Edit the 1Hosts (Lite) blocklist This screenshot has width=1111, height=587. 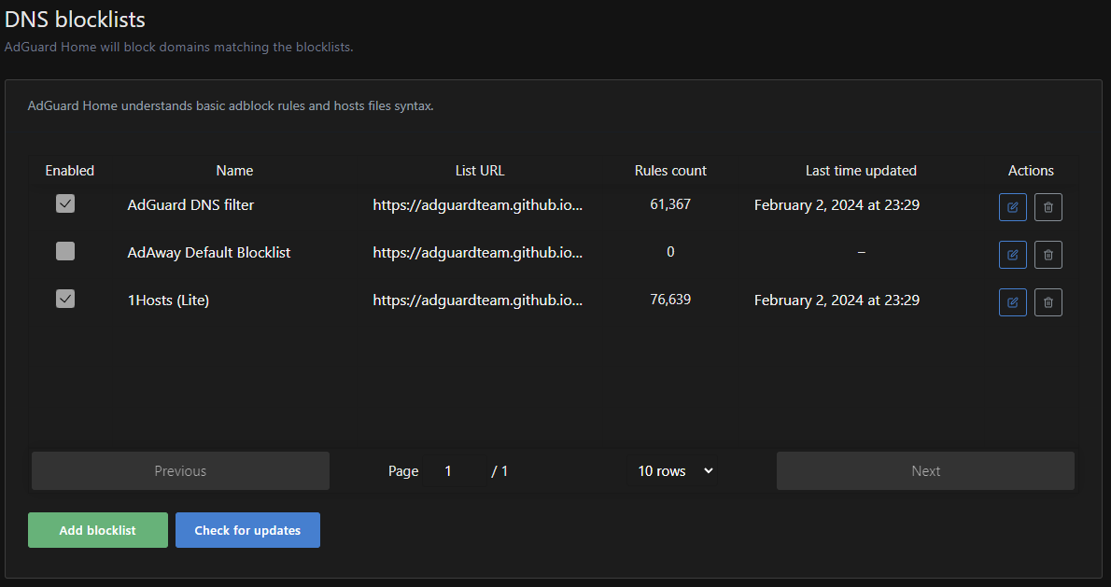1013,302
